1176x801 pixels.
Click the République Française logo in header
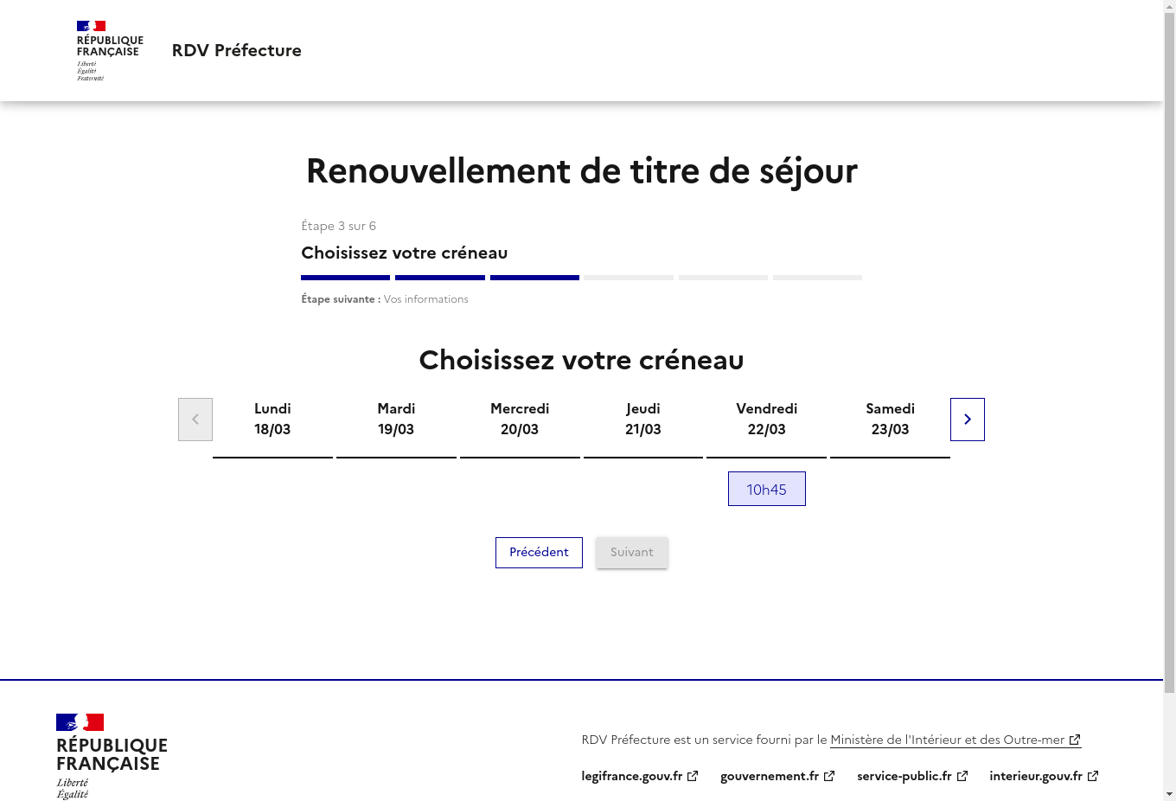click(110, 50)
